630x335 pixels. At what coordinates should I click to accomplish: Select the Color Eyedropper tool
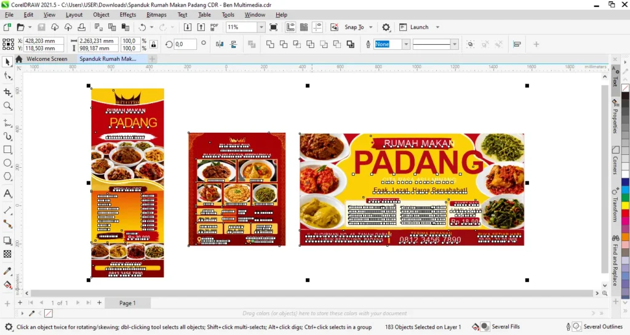pyautogui.click(x=7, y=271)
